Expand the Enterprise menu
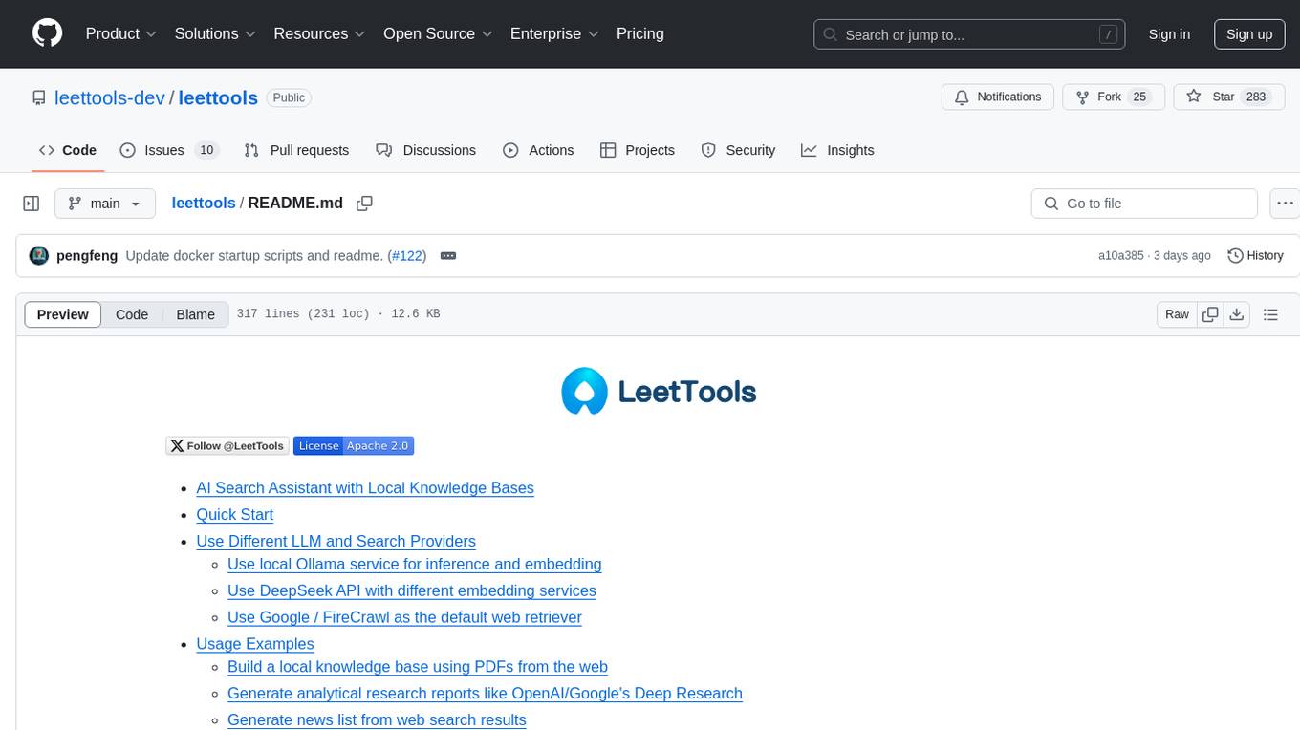Image resolution: width=1300 pixels, height=730 pixels. coord(554,33)
